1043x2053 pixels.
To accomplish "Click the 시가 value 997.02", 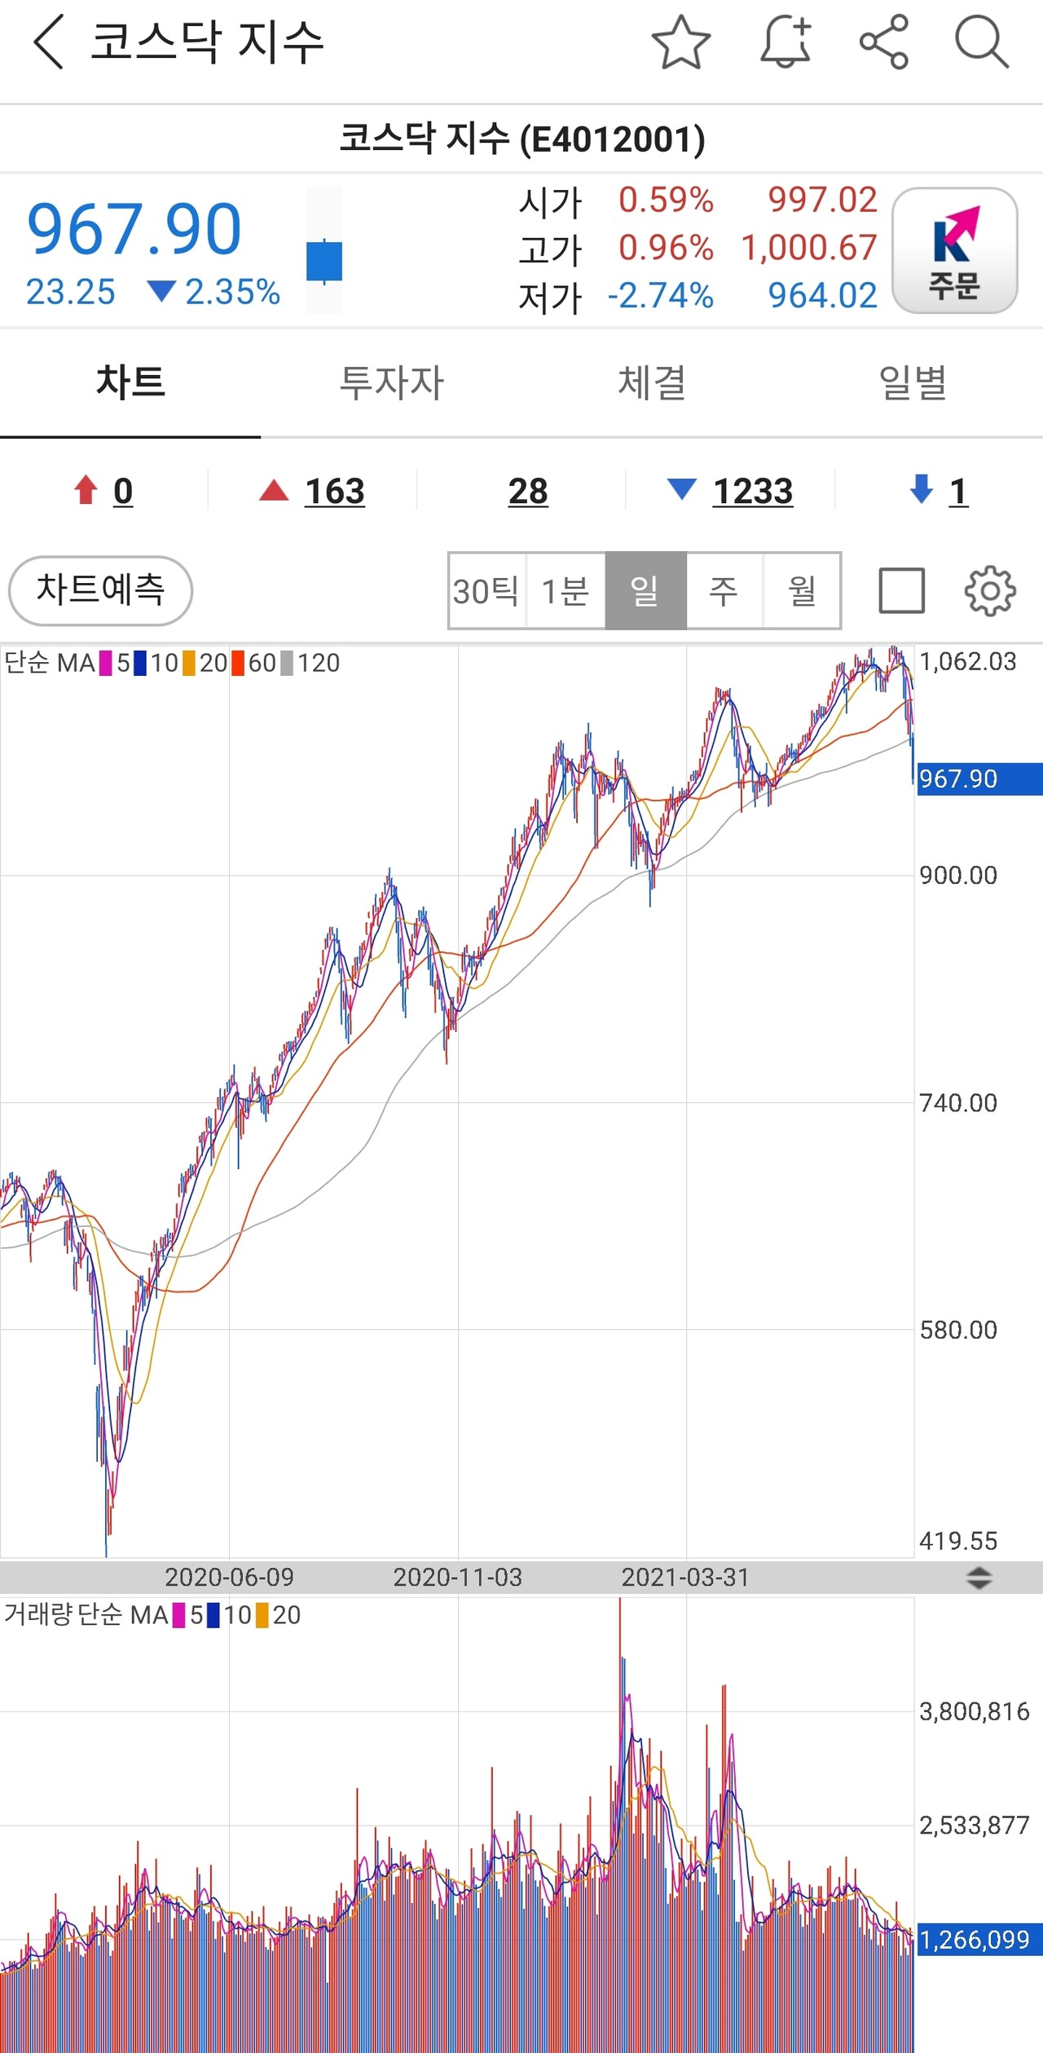I will click(x=822, y=200).
